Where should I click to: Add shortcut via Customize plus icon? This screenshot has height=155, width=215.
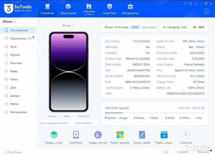186,135
